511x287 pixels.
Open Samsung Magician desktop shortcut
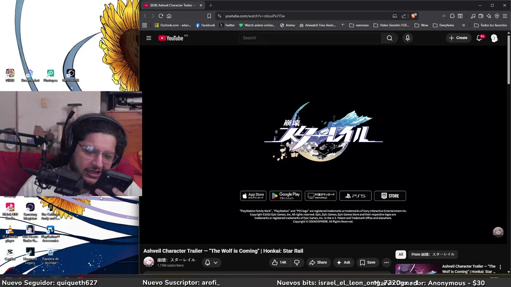pos(30,211)
